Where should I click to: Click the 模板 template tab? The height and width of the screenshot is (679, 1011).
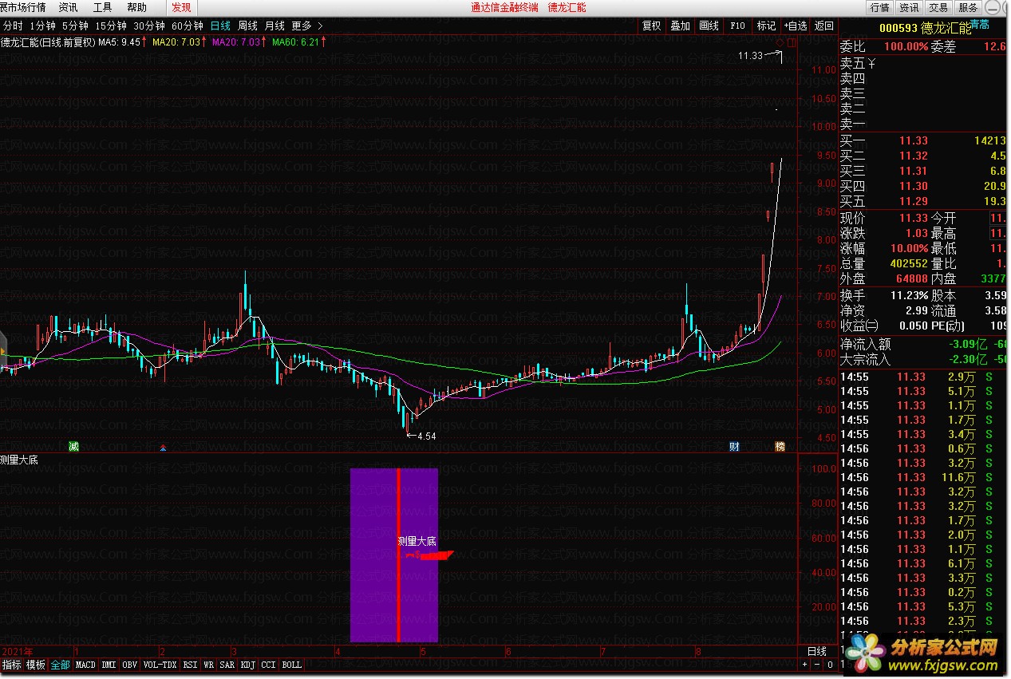pyautogui.click(x=36, y=665)
